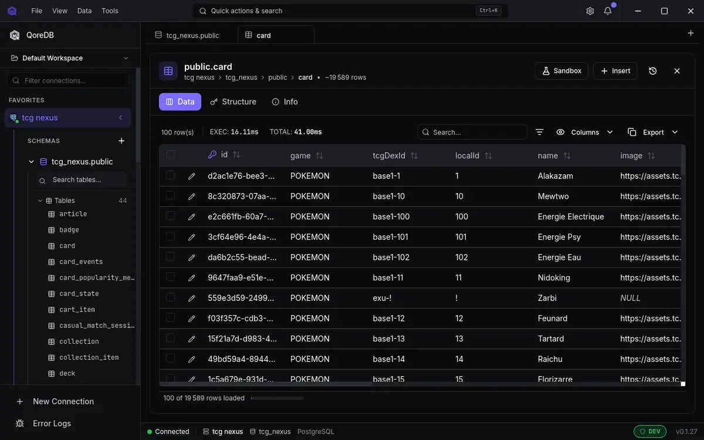Image resolution: width=704 pixels, height=440 pixels.
Task: Open the View menu
Action: point(60,11)
